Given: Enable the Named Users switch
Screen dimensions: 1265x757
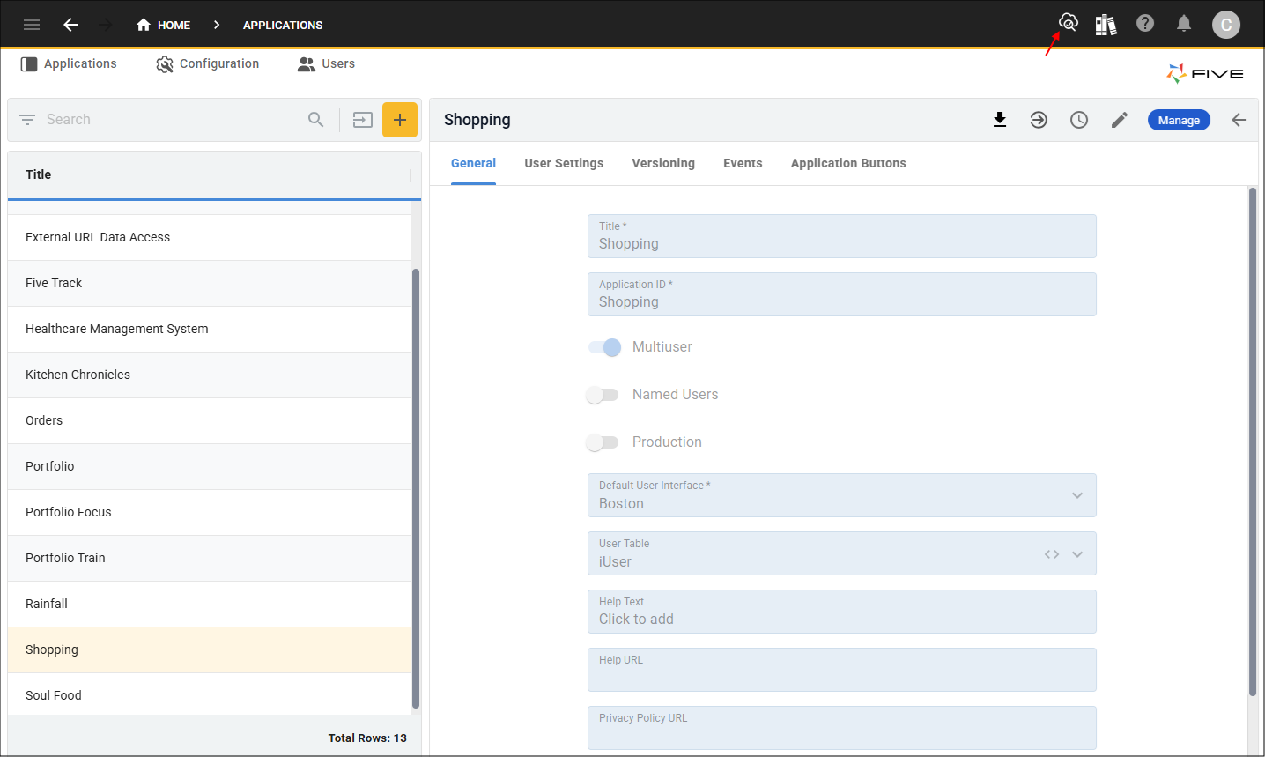Looking at the screenshot, I should click(x=603, y=395).
